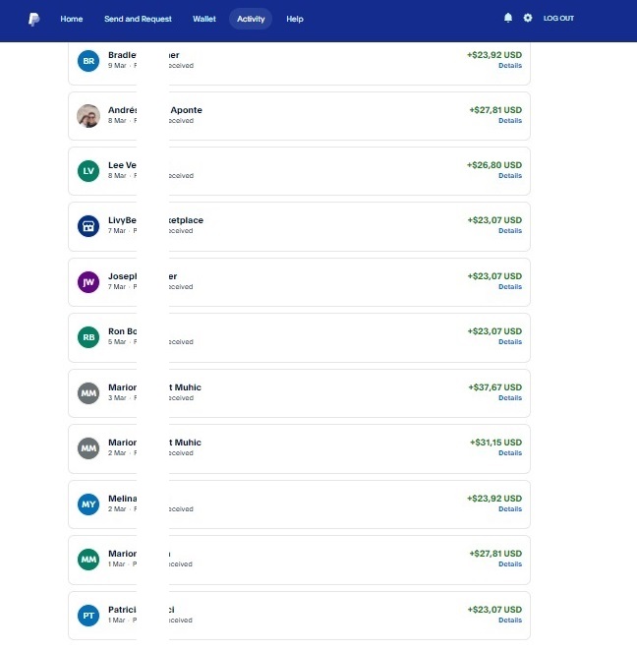Click the +$23,07 USD amount on Ron's row
This screenshot has width=637, height=651.
coord(494,331)
